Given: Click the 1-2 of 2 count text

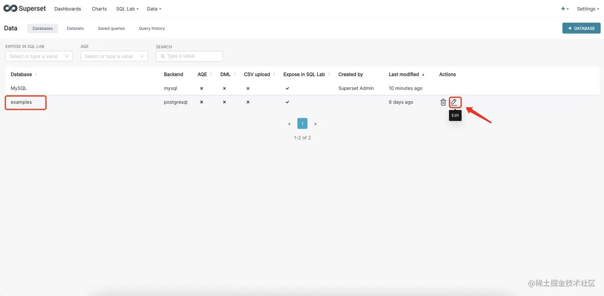Looking at the screenshot, I should coord(302,138).
